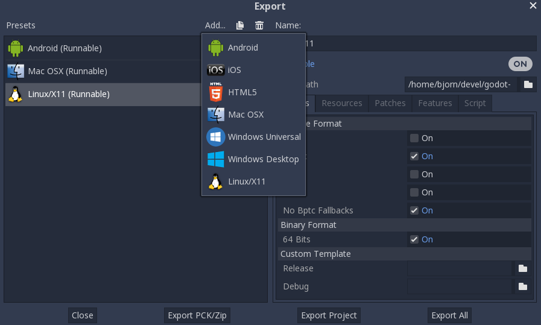
Task: Close the Export dialog with X
Action: pyautogui.click(x=533, y=5)
